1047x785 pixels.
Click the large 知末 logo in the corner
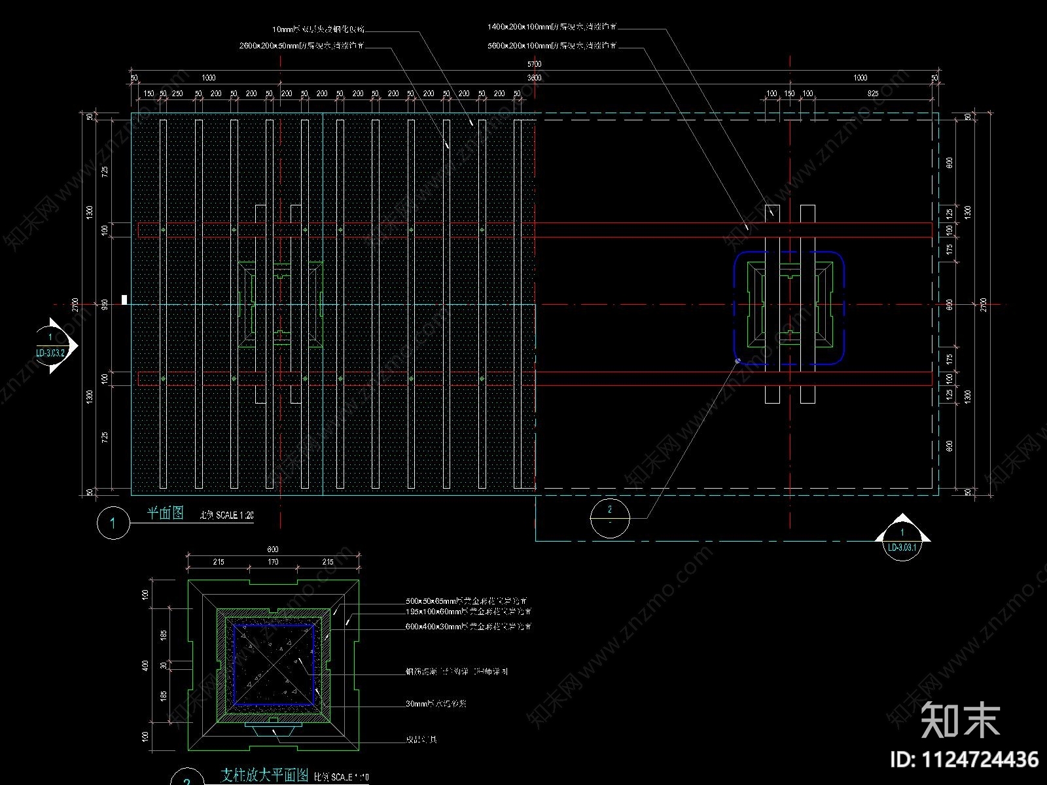click(x=960, y=720)
